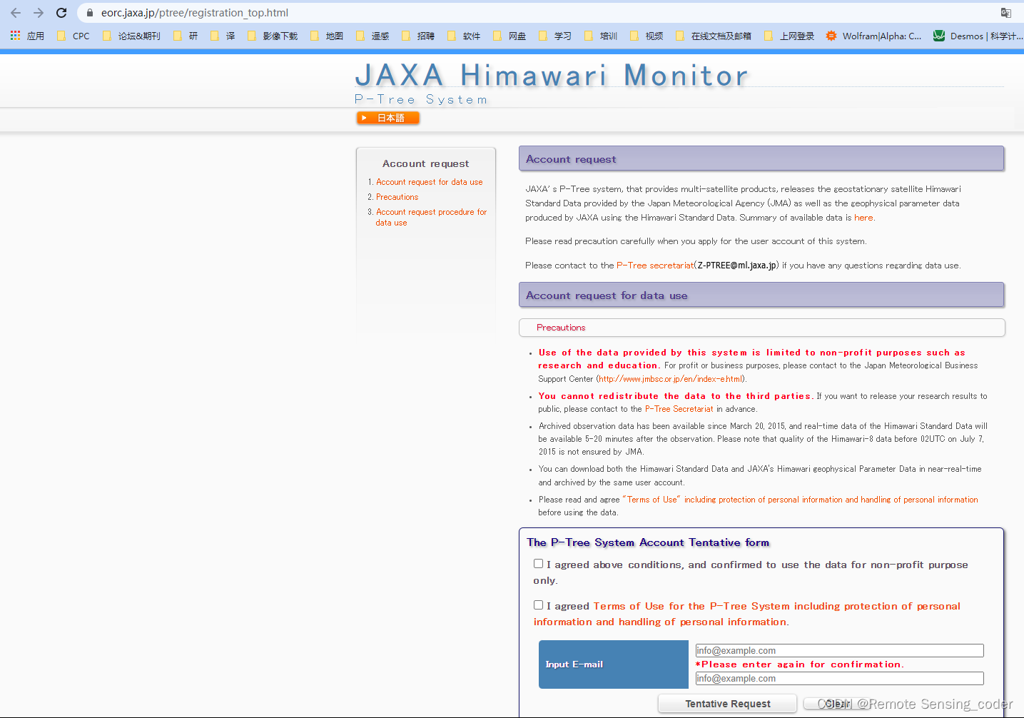Open the 上网登录 bookmark folder
Viewport: 1024px width, 718px height.
coord(789,36)
